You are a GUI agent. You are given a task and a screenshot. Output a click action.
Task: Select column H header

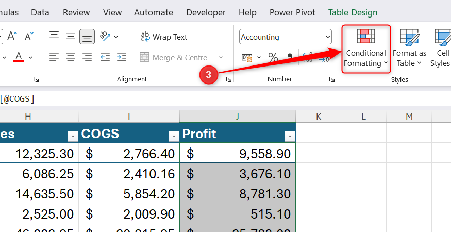(x=28, y=117)
